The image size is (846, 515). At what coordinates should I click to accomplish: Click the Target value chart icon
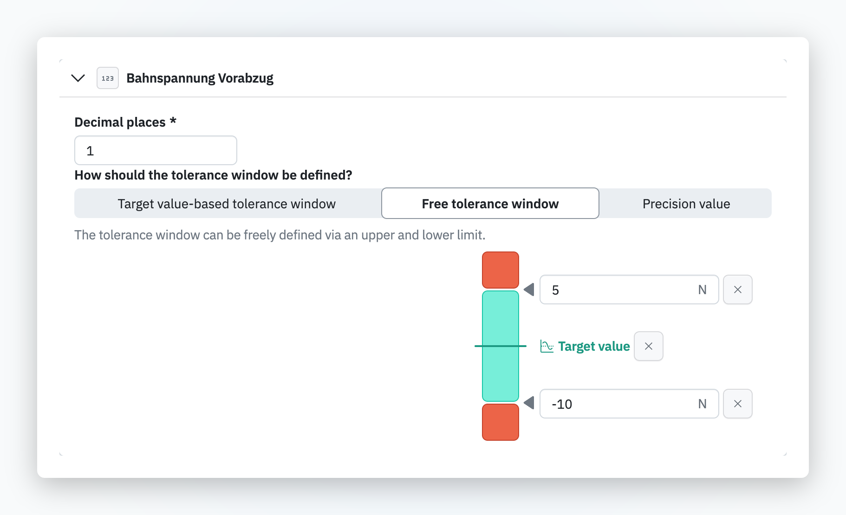tap(547, 346)
